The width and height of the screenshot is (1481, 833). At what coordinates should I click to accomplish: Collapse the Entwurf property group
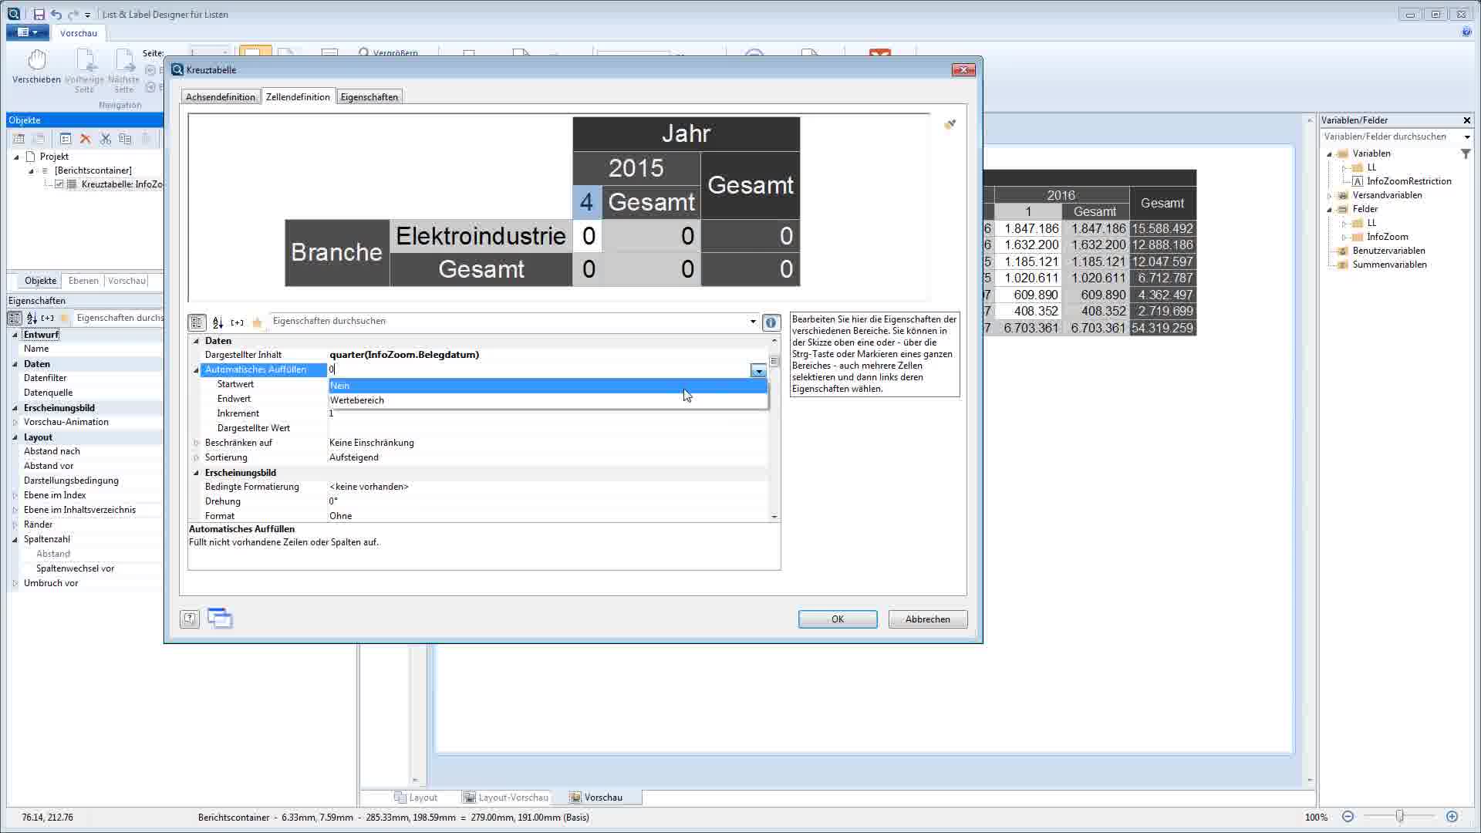[x=15, y=335]
